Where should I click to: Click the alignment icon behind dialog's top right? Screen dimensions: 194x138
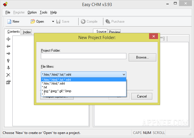[163, 39]
